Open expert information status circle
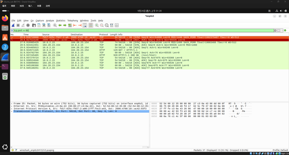 [x=13, y=150]
